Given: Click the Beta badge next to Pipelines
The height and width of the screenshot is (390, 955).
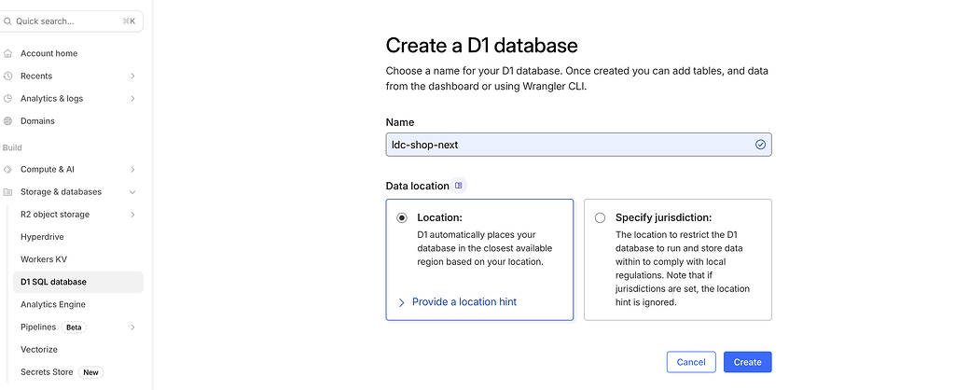Looking at the screenshot, I should coord(74,327).
